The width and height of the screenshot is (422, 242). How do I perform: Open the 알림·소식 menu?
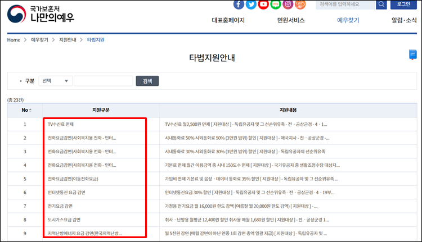404,20
